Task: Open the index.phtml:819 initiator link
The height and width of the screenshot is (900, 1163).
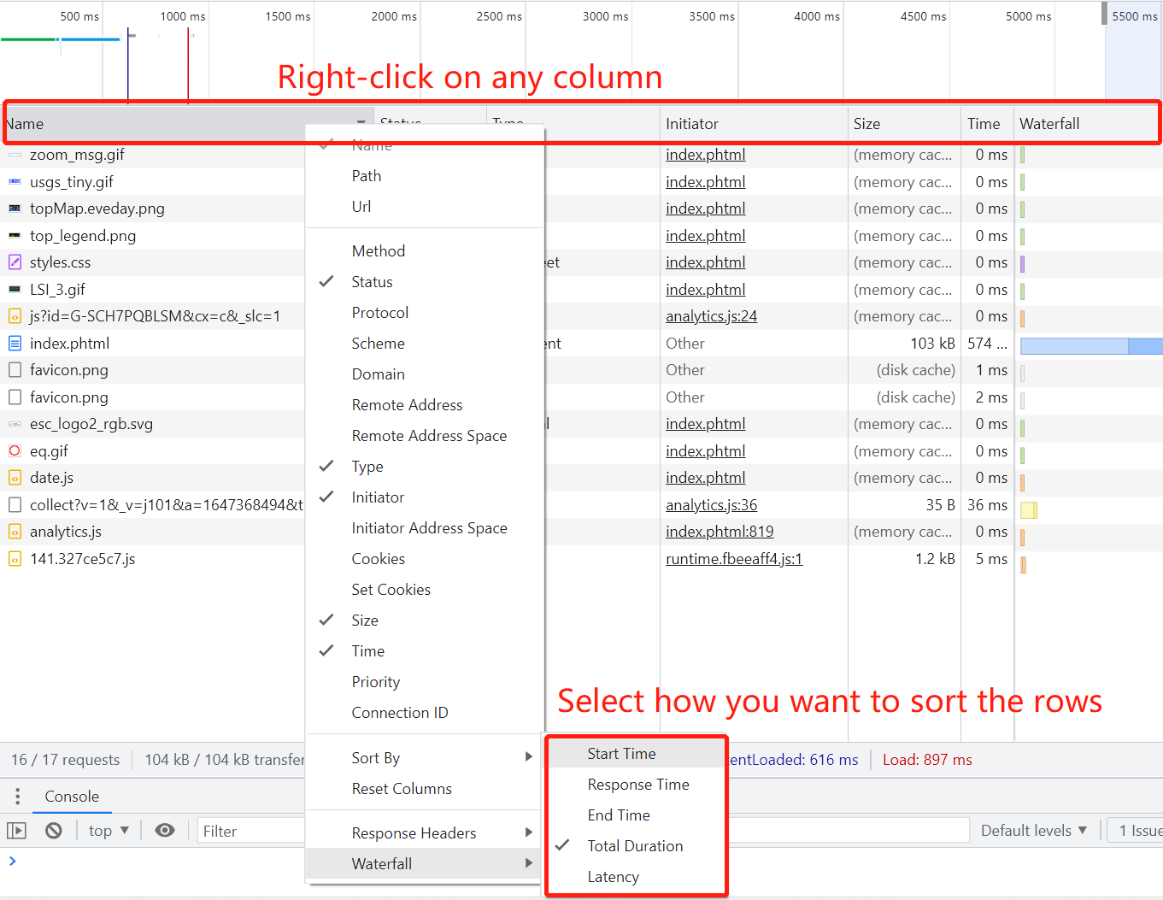Action: click(x=720, y=532)
